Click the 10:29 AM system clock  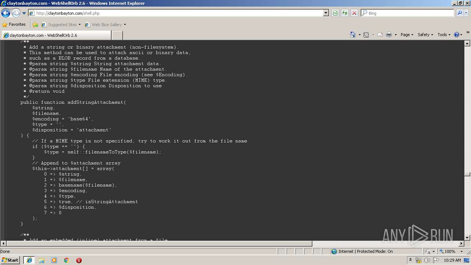coord(452,260)
